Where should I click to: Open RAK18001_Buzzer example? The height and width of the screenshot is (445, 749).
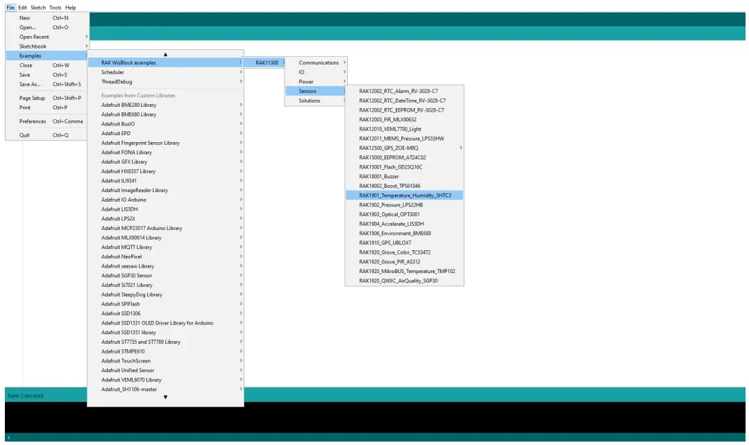point(404,177)
